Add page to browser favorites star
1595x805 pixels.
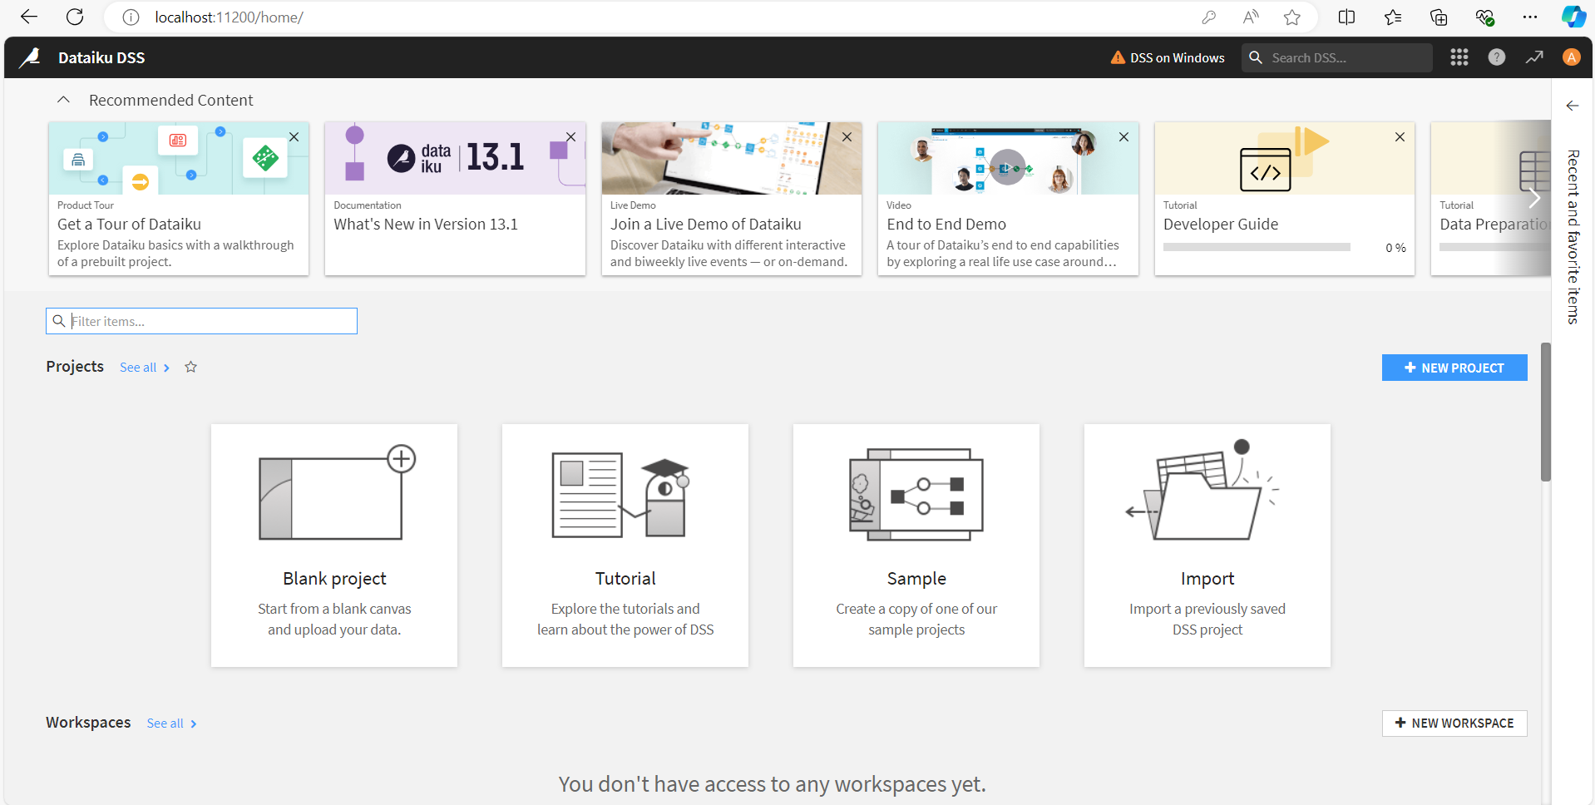[1291, 17]
